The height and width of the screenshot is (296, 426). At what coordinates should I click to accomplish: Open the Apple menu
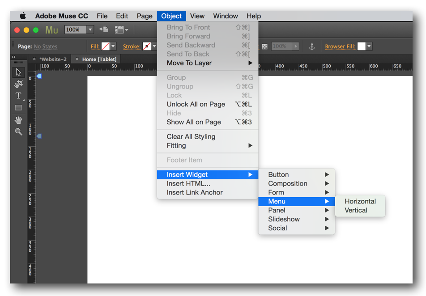[23, 16]
